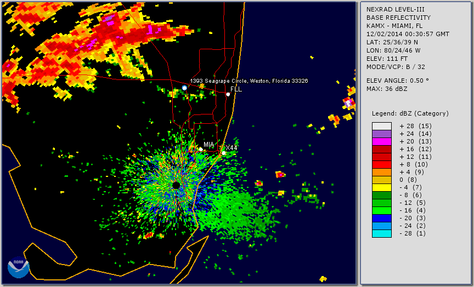Click the NOAA logo on the map
This screenshot has width=474, height=287.
click(x=19, y=267)
